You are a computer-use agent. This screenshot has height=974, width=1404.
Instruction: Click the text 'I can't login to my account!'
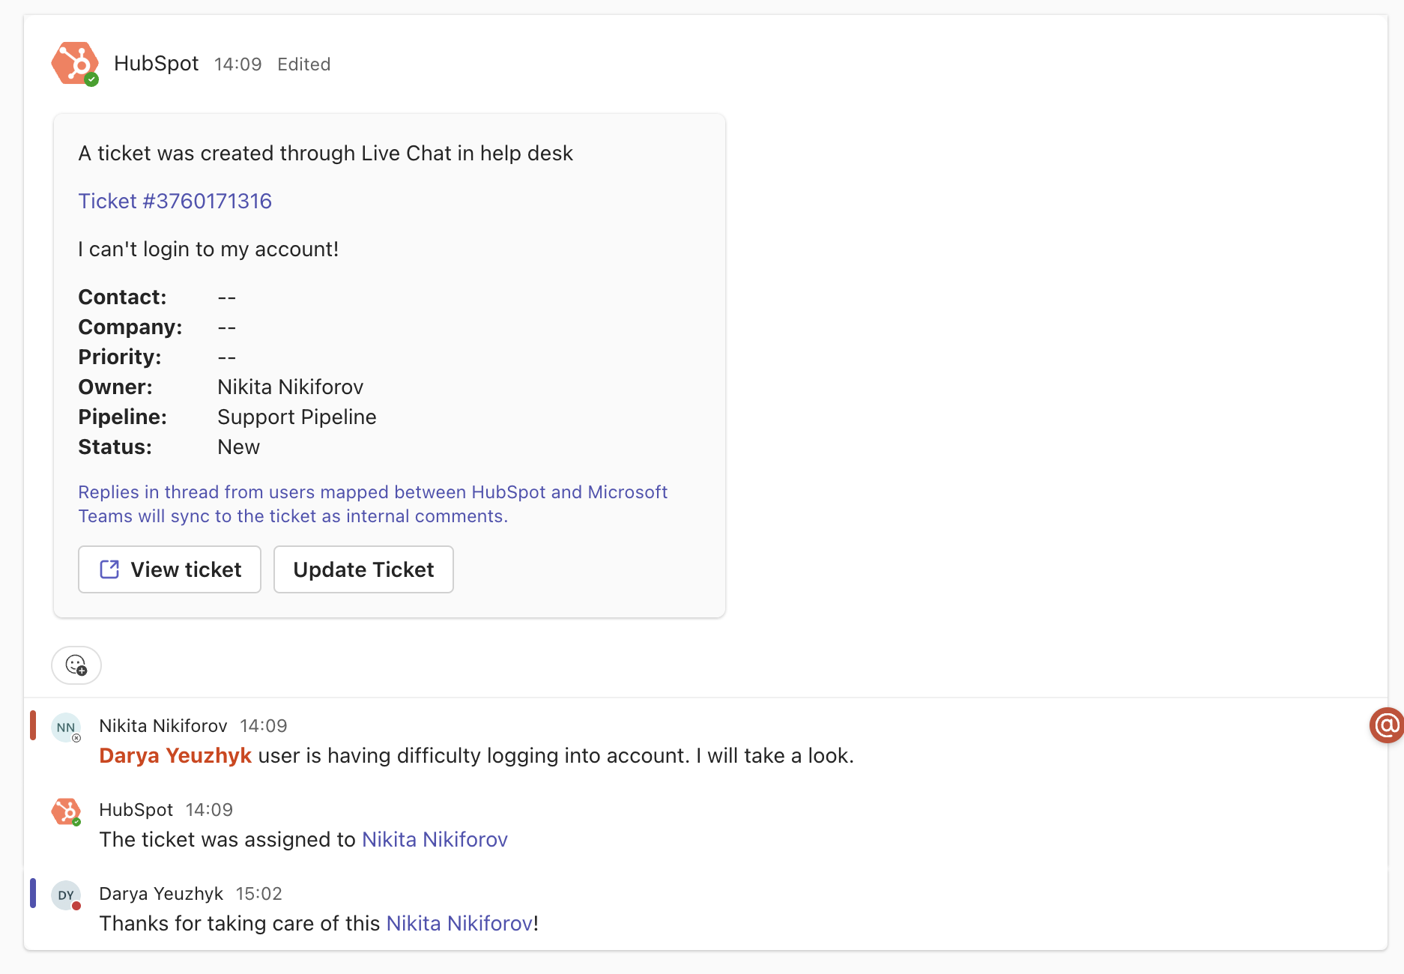click(208, 249)
